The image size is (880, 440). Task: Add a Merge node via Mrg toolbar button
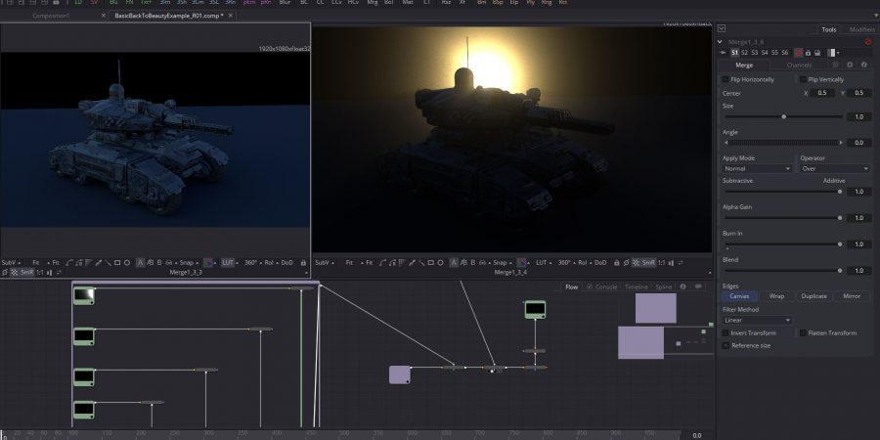[374, 4]
